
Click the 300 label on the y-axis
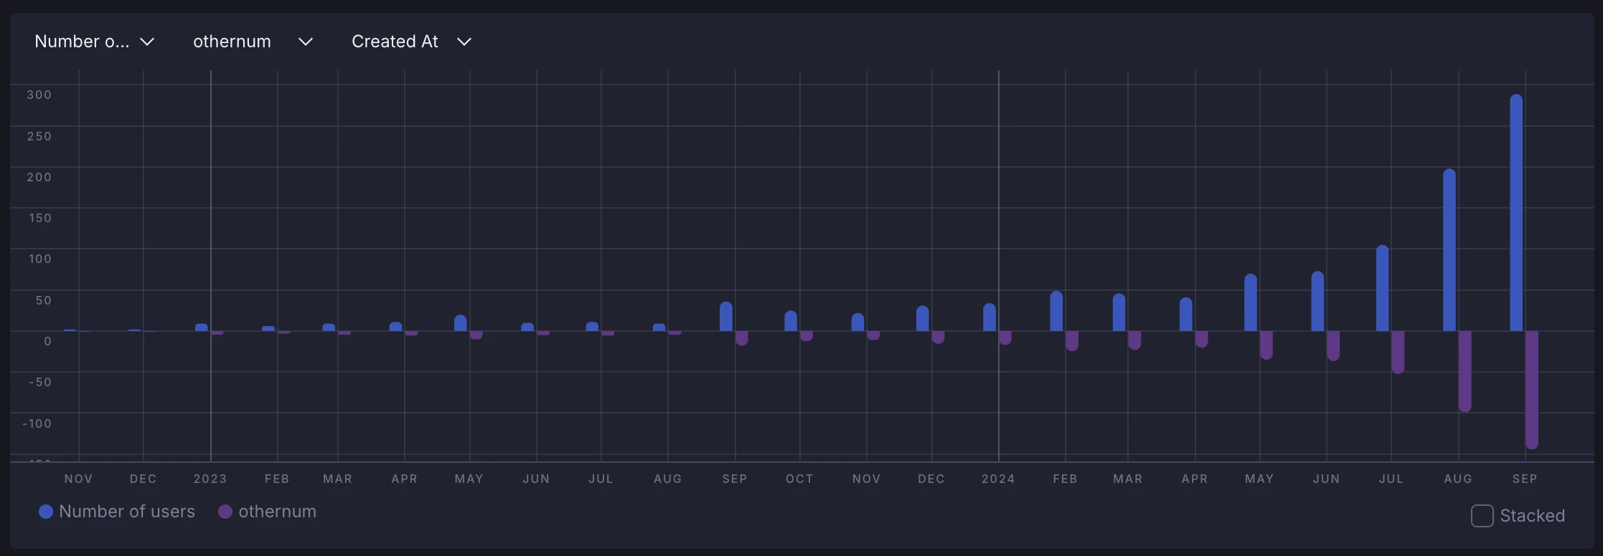point(39,95)
